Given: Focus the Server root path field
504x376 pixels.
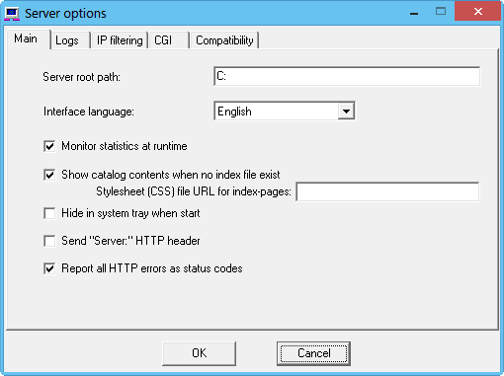Looking at the screenshot, I should point(347,76).
